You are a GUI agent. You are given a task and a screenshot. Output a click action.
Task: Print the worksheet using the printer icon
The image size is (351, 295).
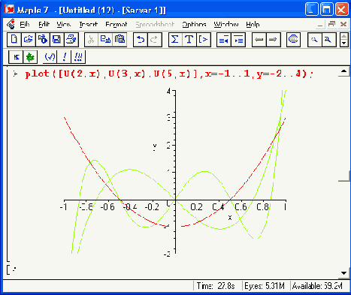coord(71,40)
